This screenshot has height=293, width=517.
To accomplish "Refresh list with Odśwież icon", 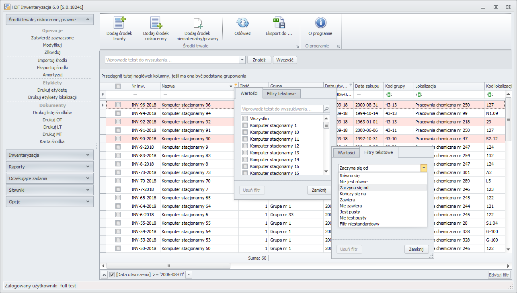I will (242, 23).
